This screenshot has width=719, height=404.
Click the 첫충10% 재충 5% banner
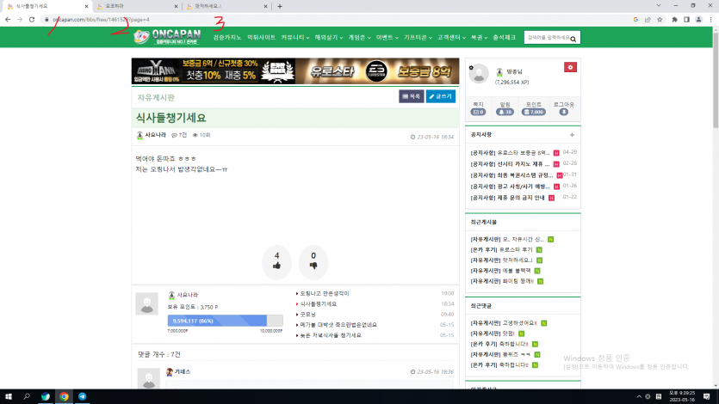(x=214, y=71)
